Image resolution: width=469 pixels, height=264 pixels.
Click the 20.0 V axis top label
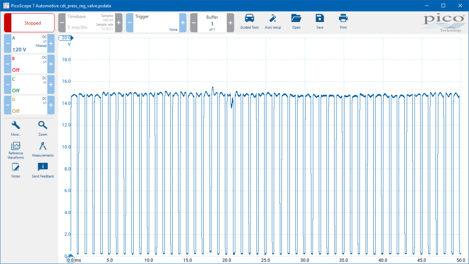pyautogui.click(x=66, y=38)
